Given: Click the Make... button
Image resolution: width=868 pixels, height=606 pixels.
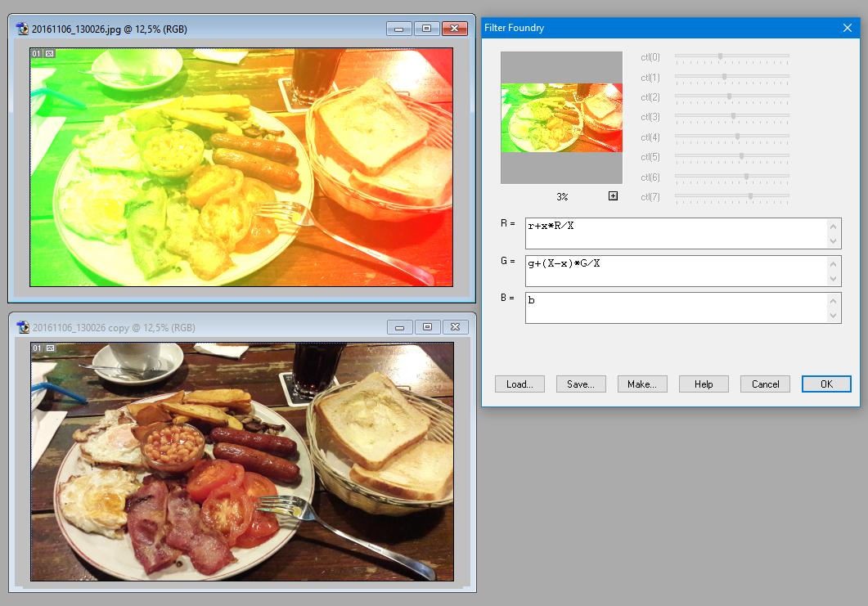Looking at the screenshot, I should point(642,384).
